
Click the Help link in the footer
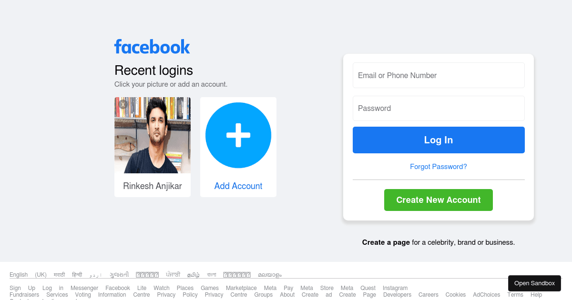(x=536, y=294)
